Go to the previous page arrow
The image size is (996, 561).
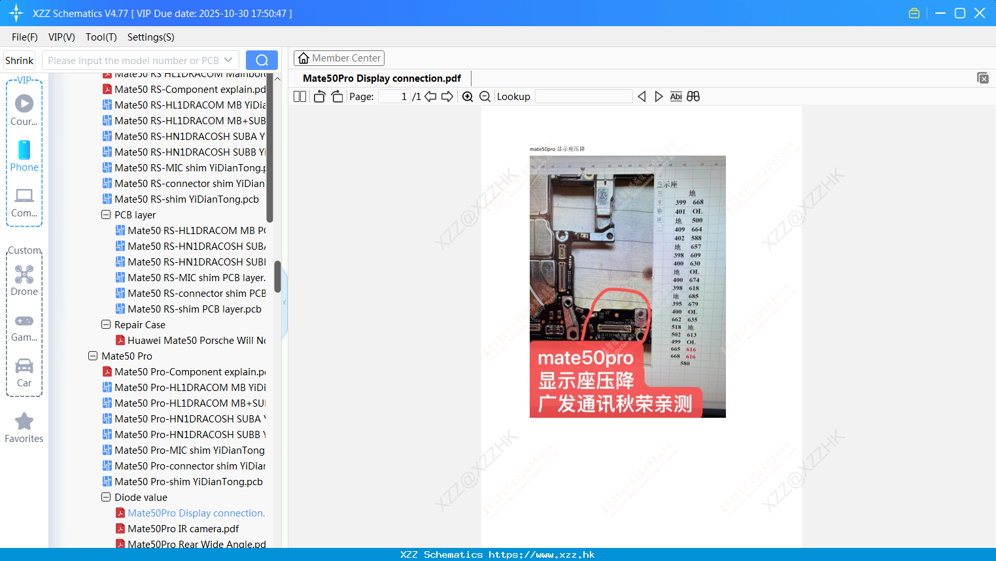(430, 97)
